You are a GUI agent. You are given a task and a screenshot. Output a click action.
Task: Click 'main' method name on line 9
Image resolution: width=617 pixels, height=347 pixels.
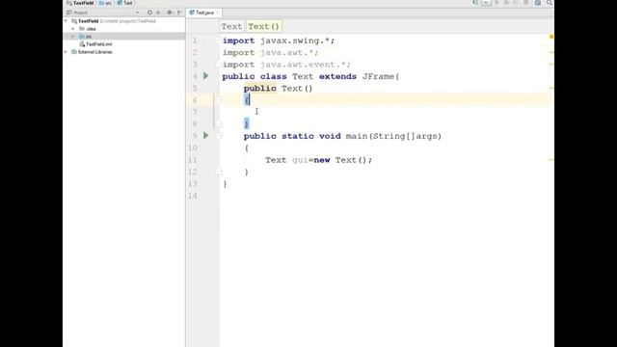point(357,136)
